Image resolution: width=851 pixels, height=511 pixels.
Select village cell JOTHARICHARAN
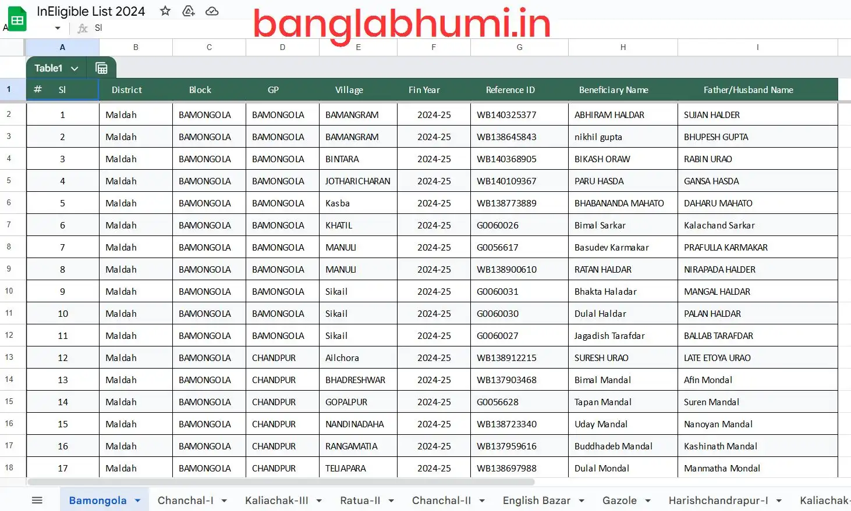point(358,181)
